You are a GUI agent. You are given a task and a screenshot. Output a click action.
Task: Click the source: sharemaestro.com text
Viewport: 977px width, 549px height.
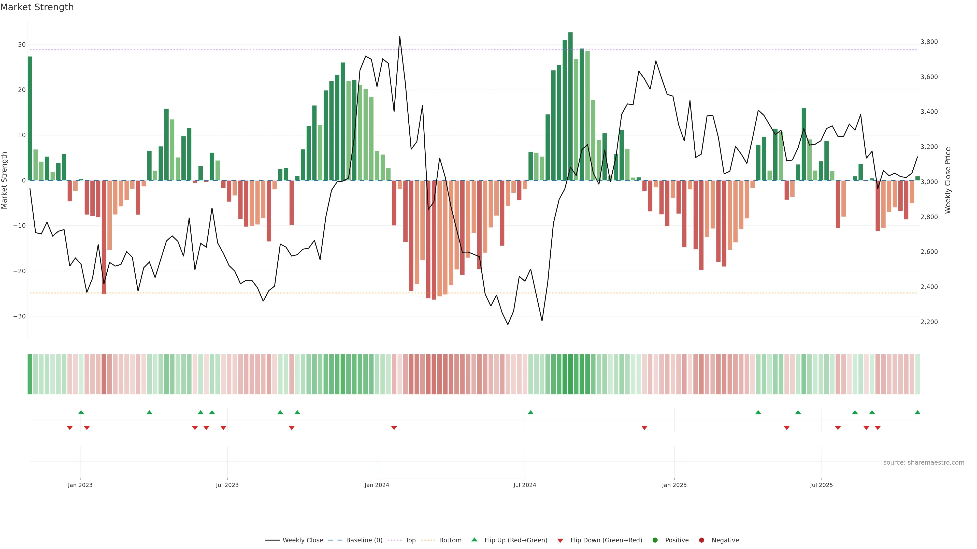(x=924, y=463)
